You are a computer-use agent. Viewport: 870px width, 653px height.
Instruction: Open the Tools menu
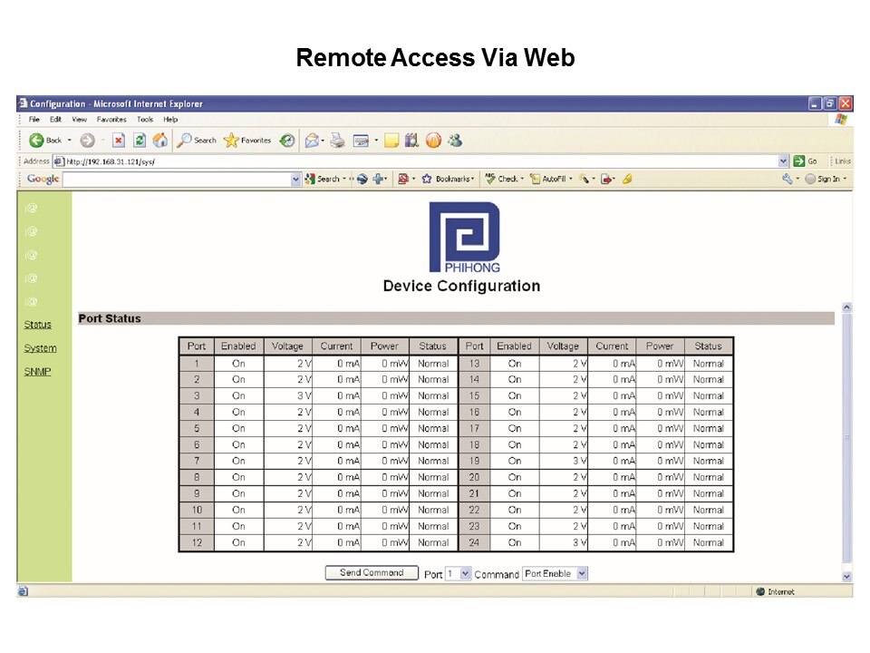pos(145,120)
